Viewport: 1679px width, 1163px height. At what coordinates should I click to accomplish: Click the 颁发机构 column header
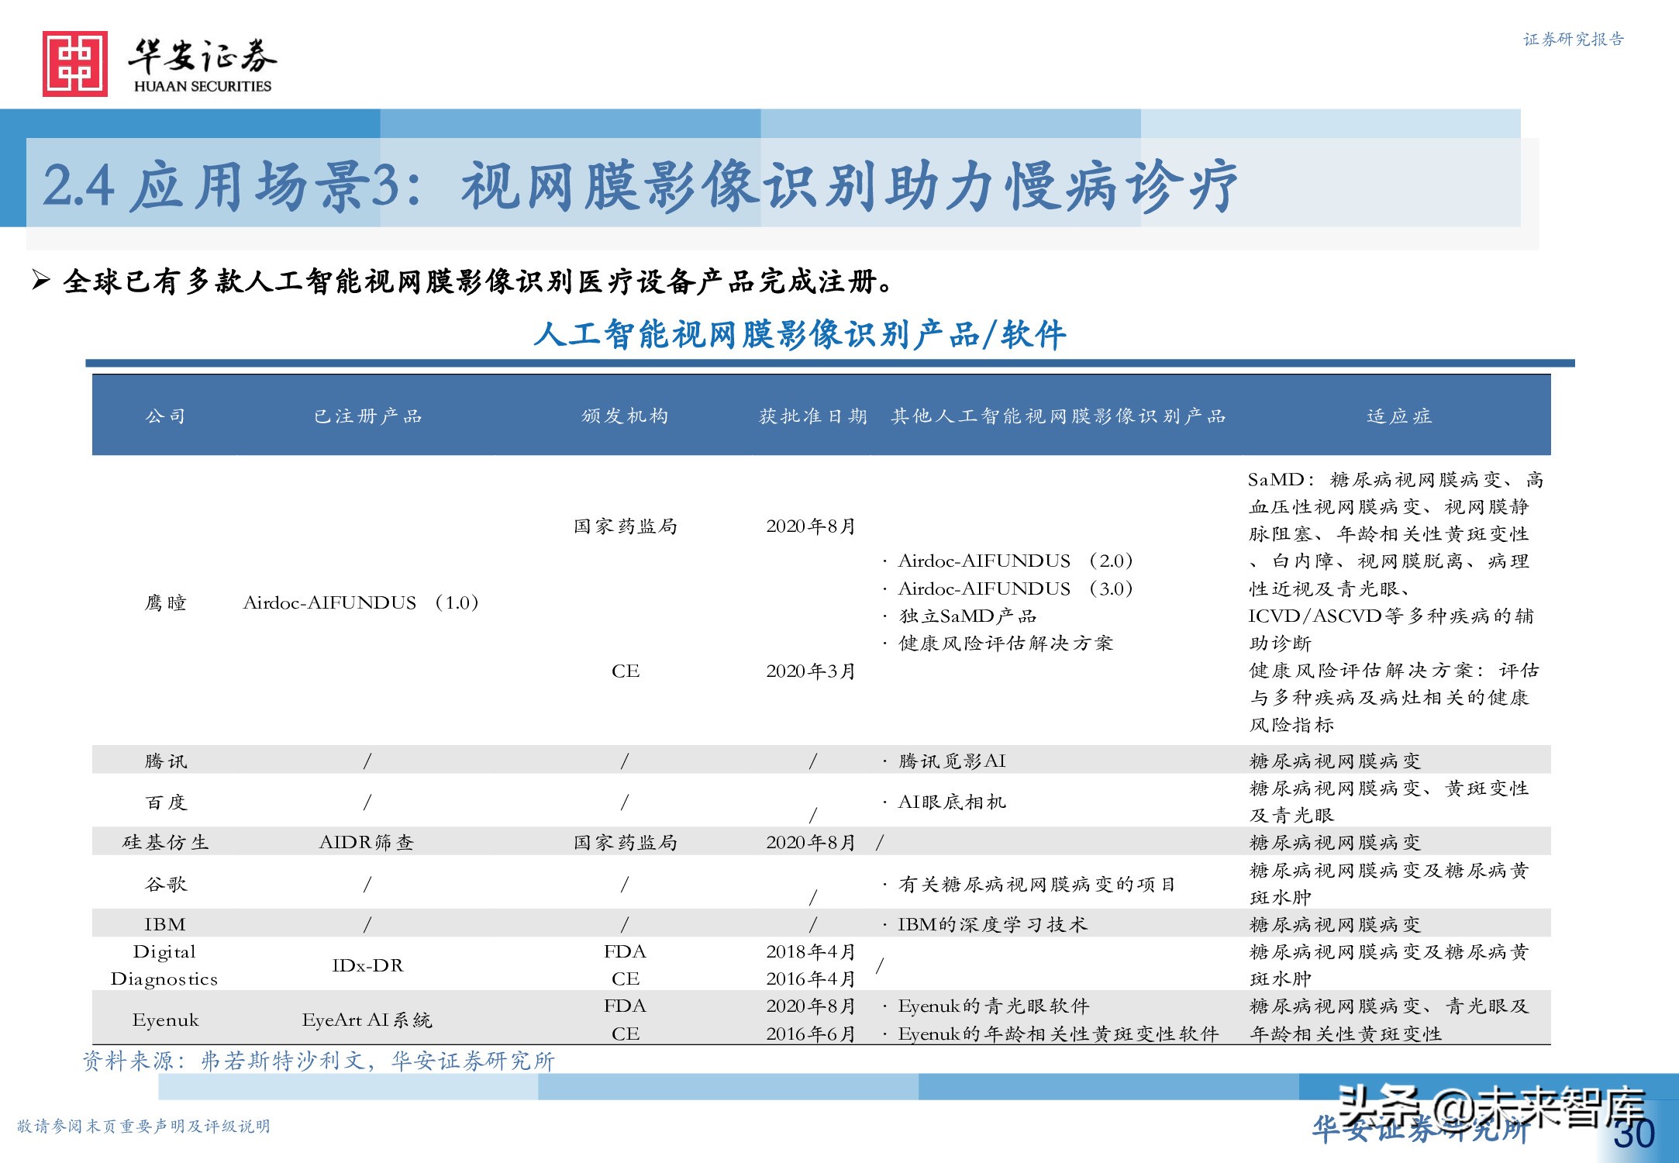(x=625, y=416)
